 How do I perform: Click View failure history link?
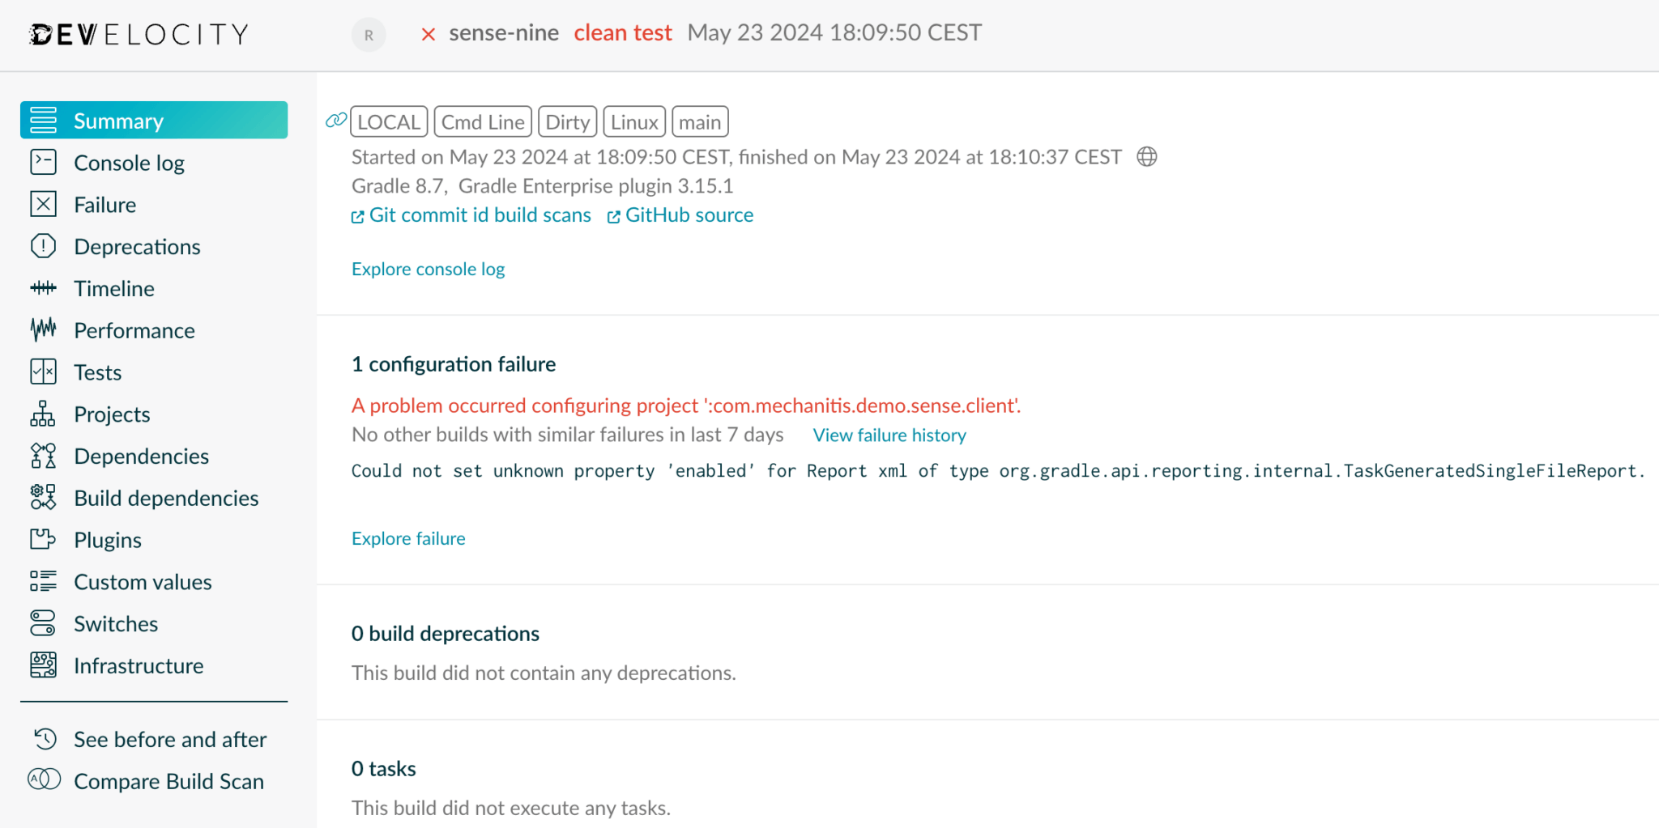[x=889, y=435]
